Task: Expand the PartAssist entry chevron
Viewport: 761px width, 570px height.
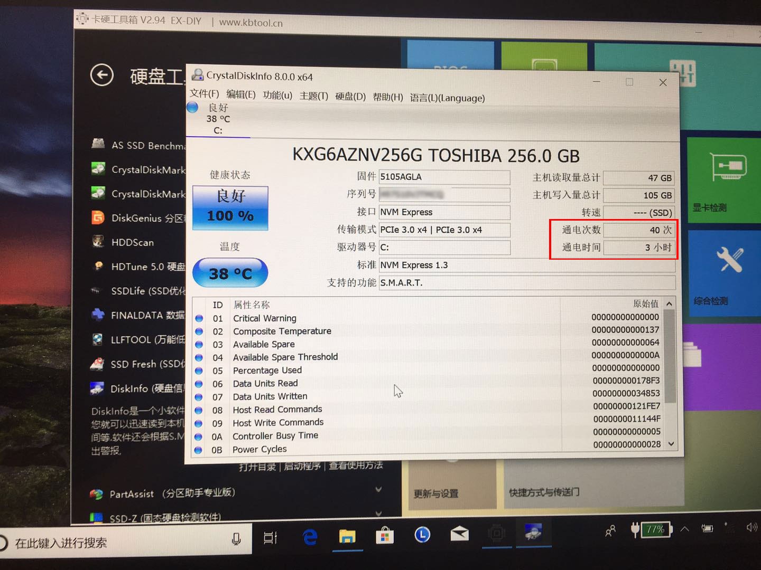Action: pyautogui.click(x=379, y=489)
